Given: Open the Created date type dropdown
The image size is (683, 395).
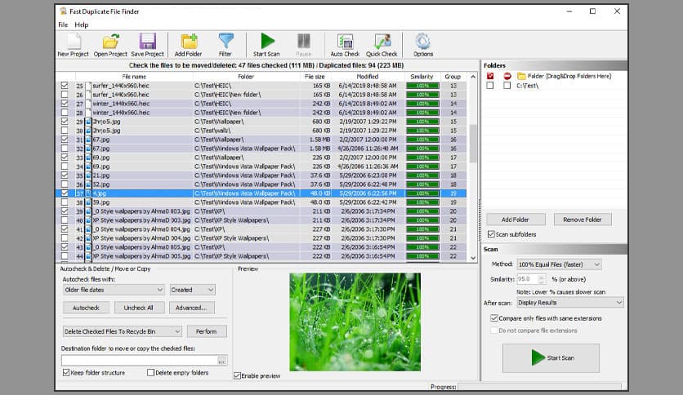Looking at the screenshot, I should [x=192, y=290].
